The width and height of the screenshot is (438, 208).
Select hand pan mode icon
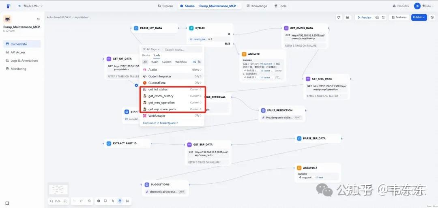click(x=120, y=201)
